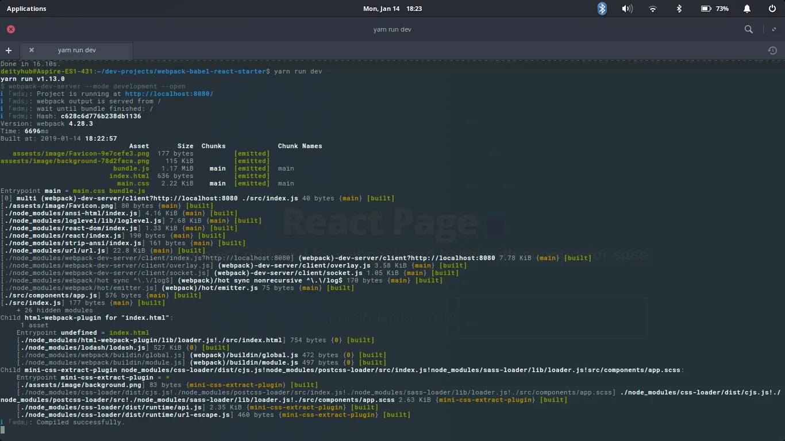Add a new terminal tab
This screenshot has width=785, height=441.
(9, 51)
